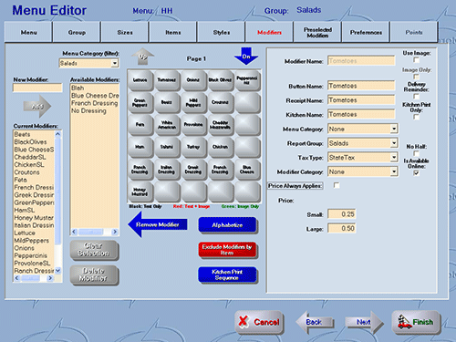The image size is (456, 342).
Task: Select the Lettuce grid button
Action: tap(140, 80)
